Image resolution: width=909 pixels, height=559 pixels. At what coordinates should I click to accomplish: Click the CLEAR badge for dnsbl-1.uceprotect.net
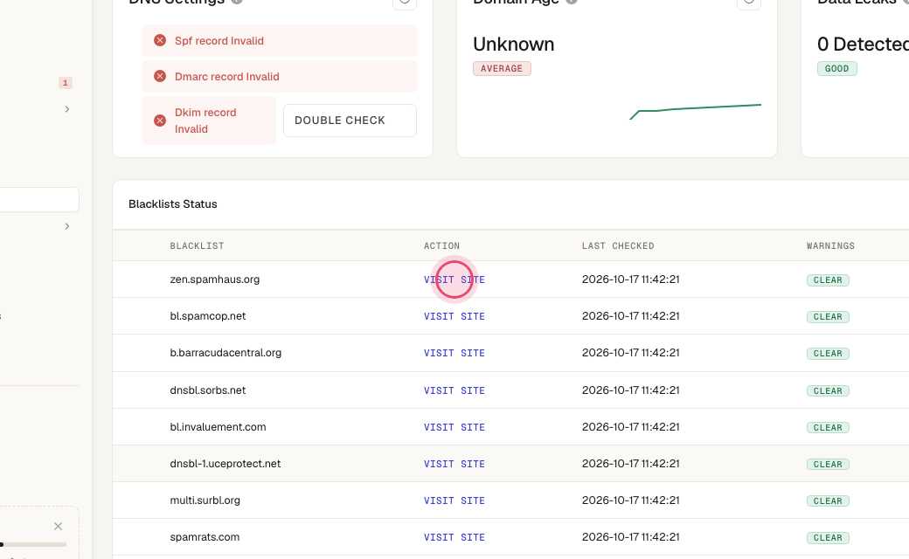tap(828, 464)
